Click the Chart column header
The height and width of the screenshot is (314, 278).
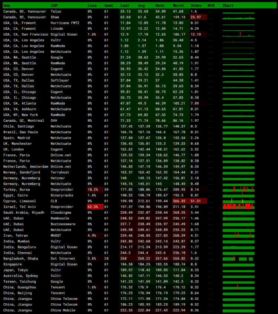(x=228, y=6)
